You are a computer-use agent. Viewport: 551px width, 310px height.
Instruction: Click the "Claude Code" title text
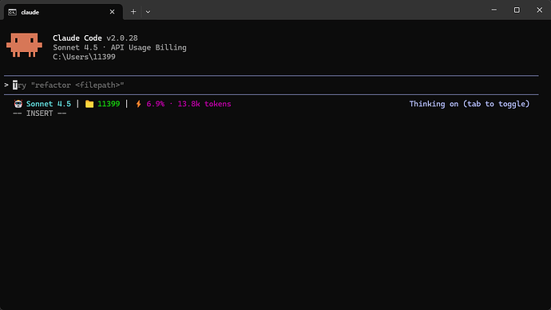(x=77, y=38)
